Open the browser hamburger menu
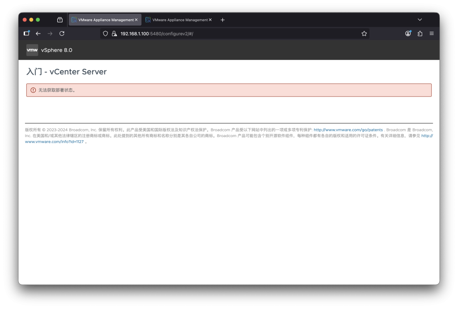The width and height of the screenshot is (458, 309). click(431, 33)
